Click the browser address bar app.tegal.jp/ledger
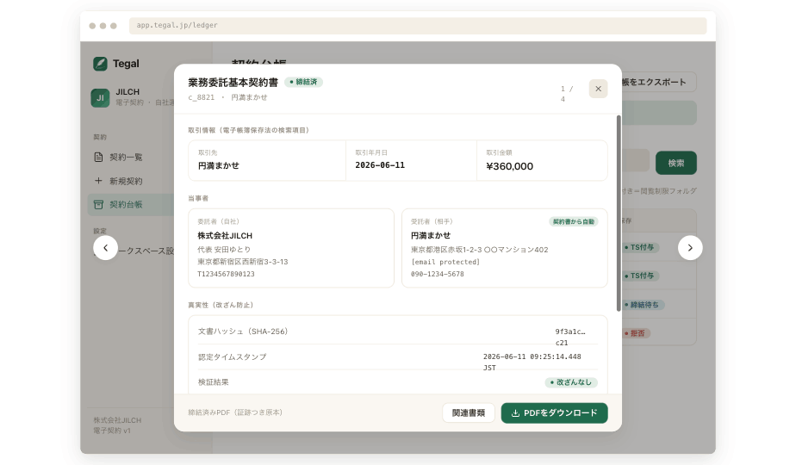 tap(417, 25)
